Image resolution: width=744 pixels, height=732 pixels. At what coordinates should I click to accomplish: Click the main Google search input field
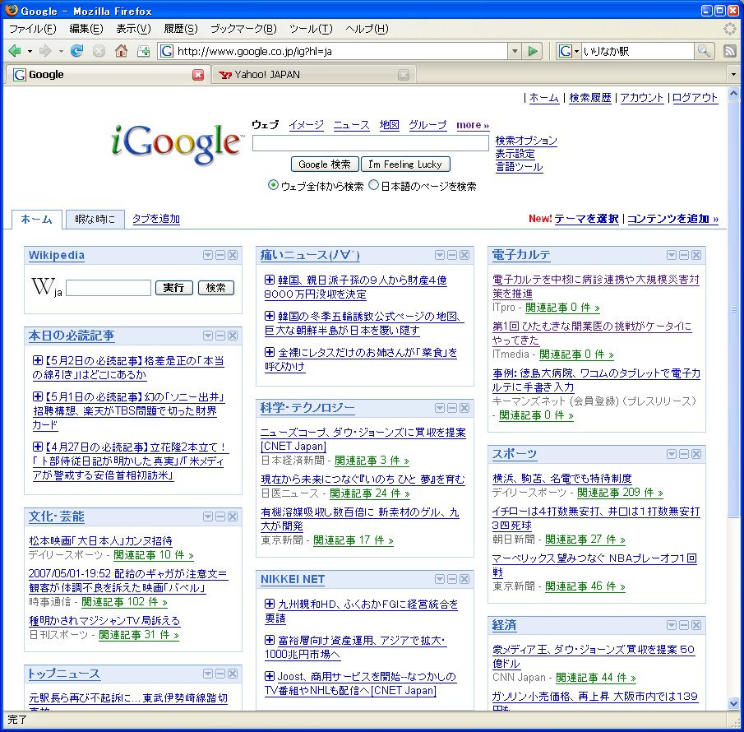tap(370, 143)
